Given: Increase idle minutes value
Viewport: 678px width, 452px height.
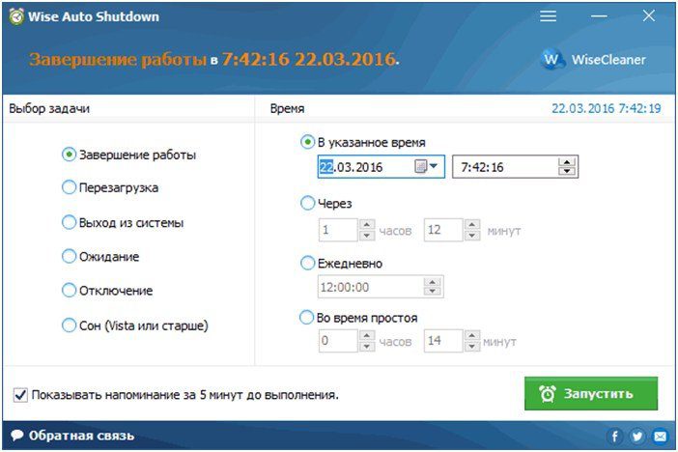Looking at the screenshot, I should point(472,336).
